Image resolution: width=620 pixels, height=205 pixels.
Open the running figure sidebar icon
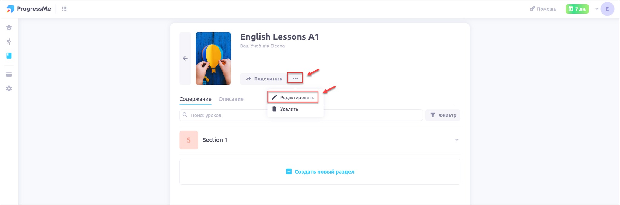9,42
